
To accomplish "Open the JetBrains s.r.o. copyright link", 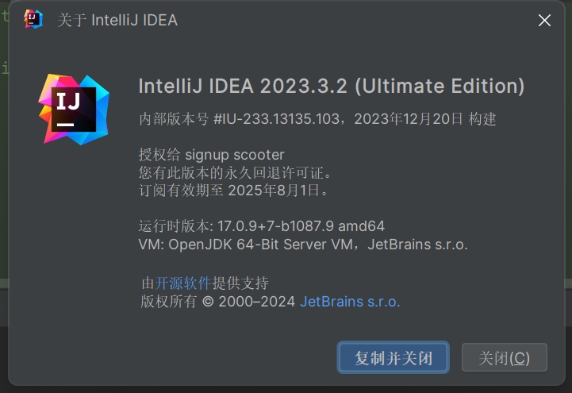I will (350, 302).
